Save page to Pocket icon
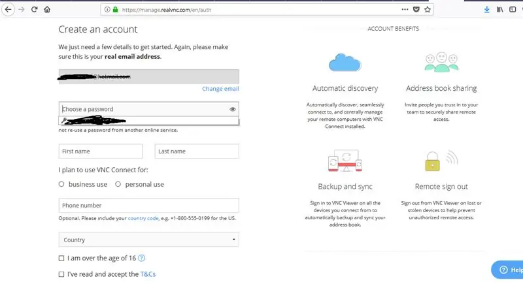This screenshot has height=284, width=523. (x=416, y=9)
